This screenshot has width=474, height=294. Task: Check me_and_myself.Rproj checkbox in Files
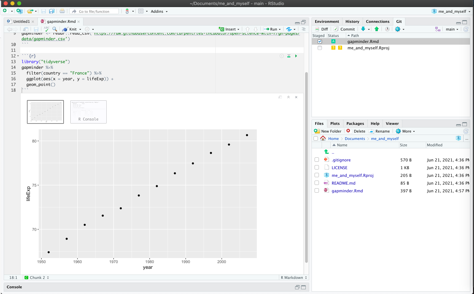(x=317, y=175)
